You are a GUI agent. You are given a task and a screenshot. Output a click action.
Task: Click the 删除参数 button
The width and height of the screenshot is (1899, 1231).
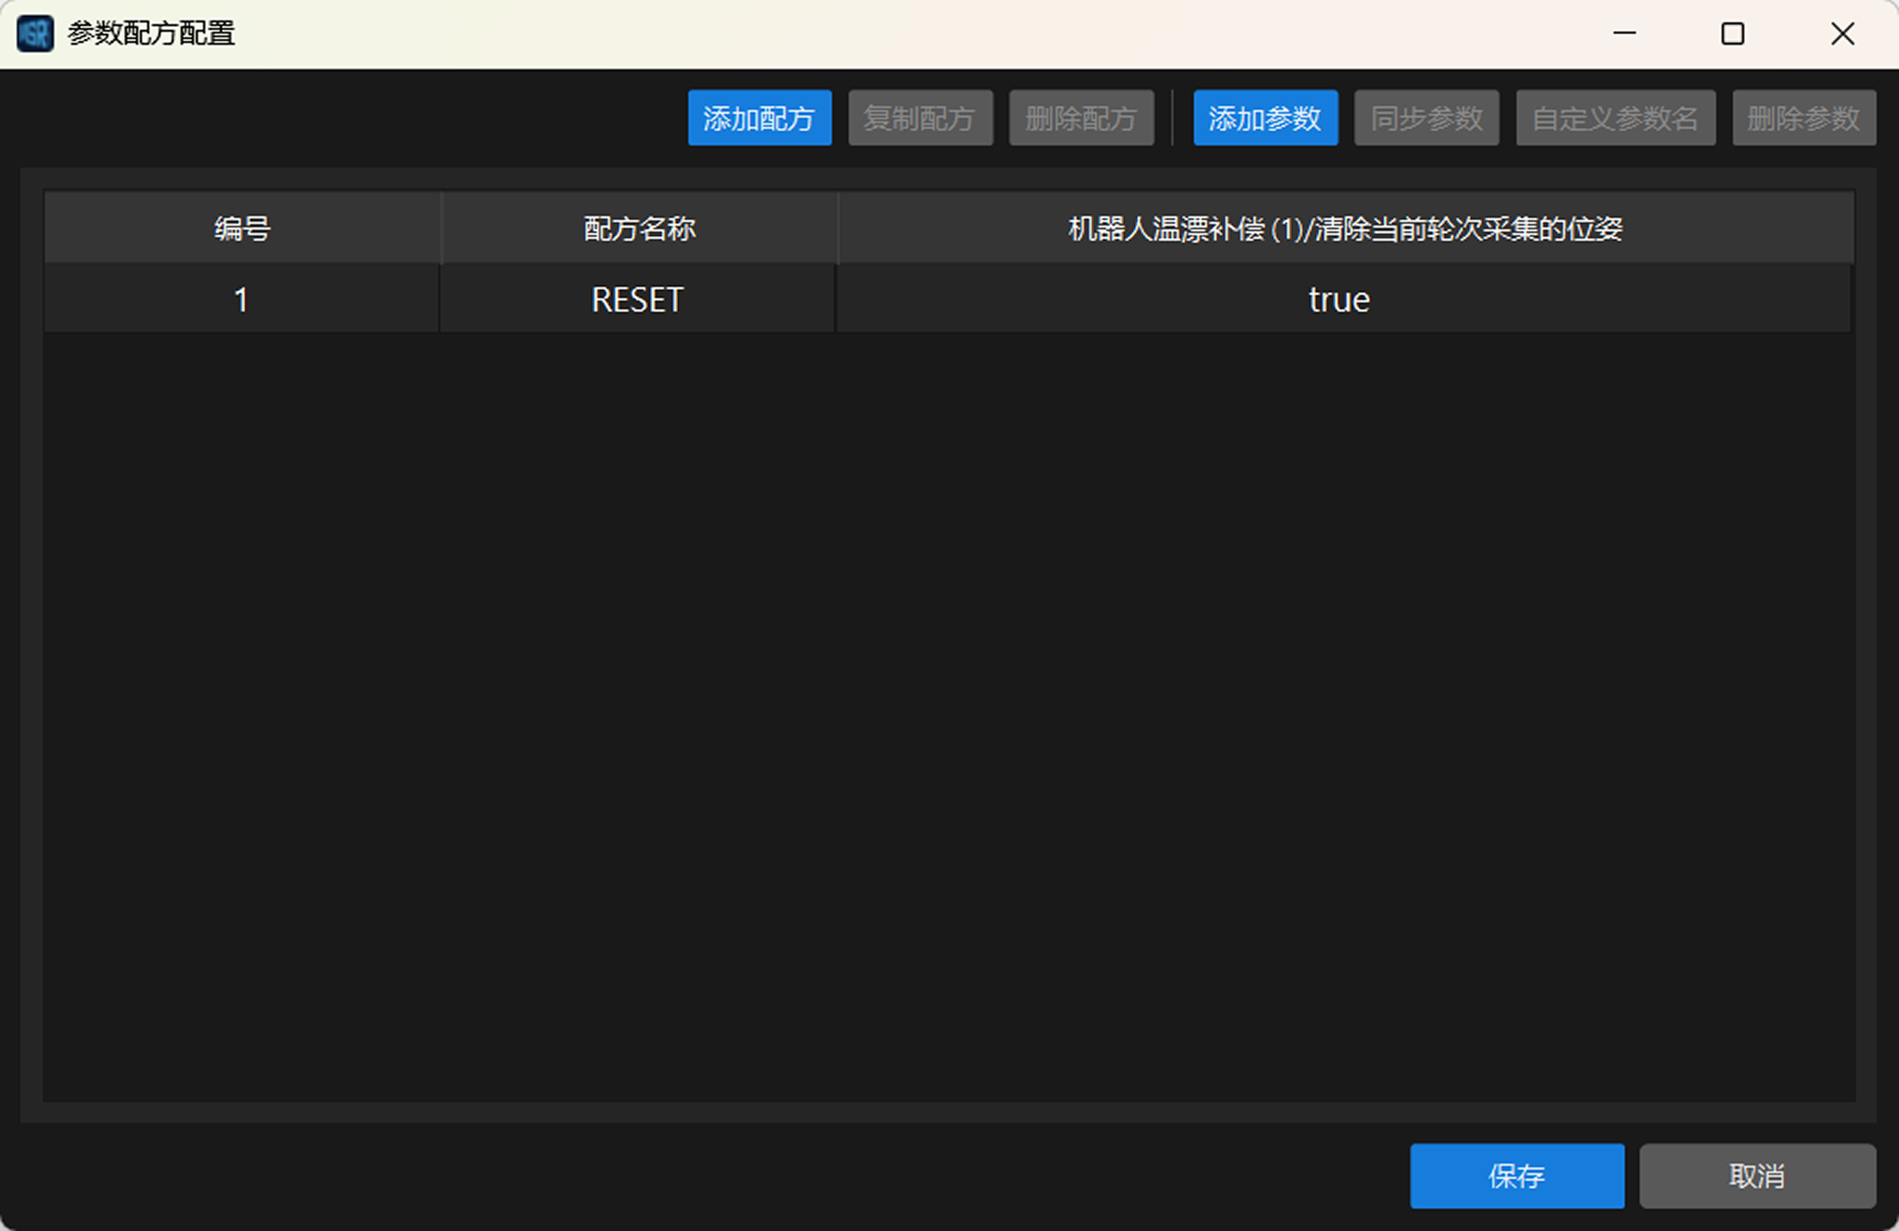point(1804,118)
